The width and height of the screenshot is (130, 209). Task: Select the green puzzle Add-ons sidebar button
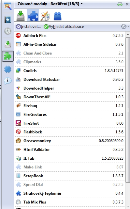point(7,56)
